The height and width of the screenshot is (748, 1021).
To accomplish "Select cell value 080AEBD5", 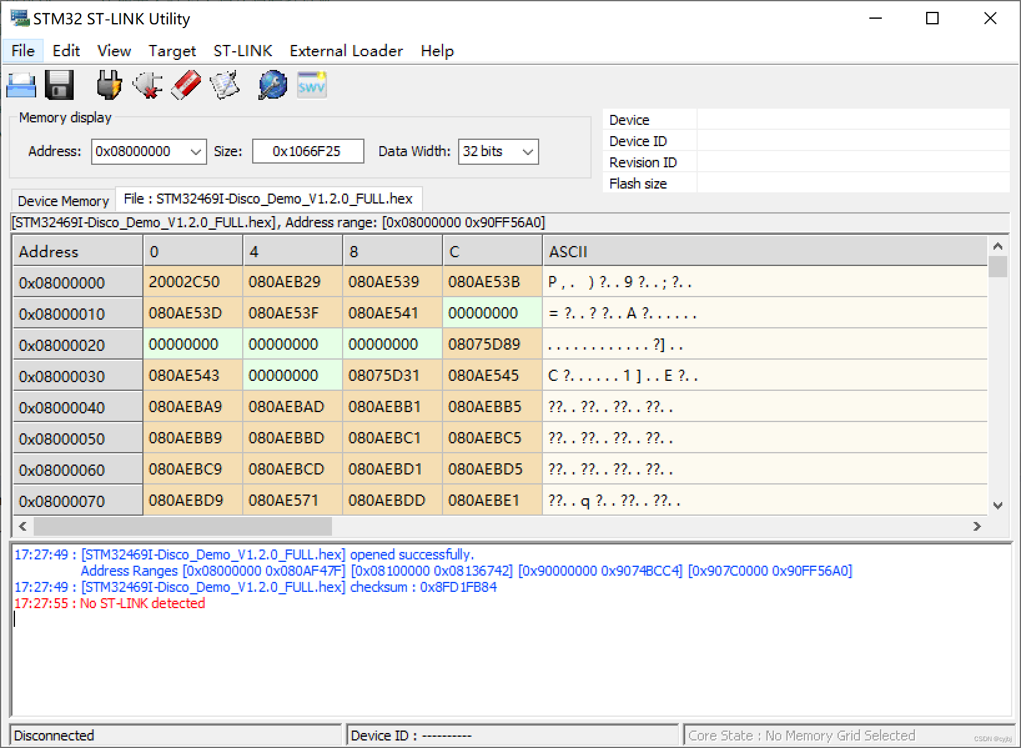I will [492, 469].
